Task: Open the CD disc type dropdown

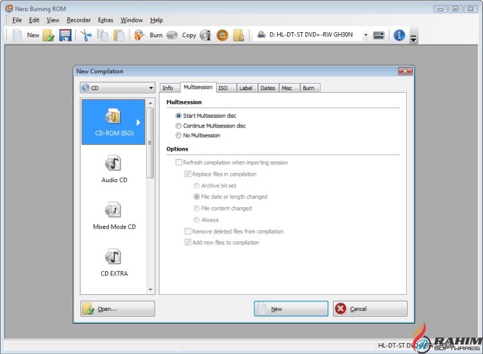Action: coord(118,88)
